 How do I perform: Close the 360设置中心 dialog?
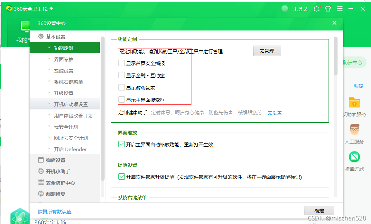click(334, 23)
